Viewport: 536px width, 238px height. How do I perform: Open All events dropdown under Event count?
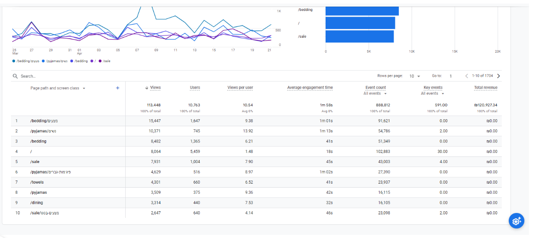tap(375, 93)
